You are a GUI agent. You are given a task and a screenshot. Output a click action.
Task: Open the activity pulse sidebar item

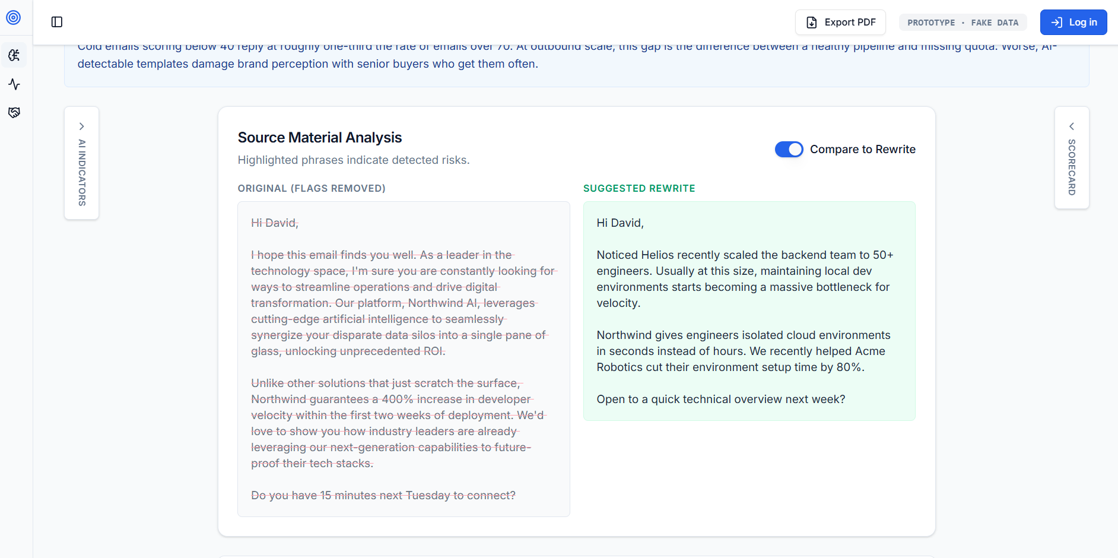(x=14, y=84)
